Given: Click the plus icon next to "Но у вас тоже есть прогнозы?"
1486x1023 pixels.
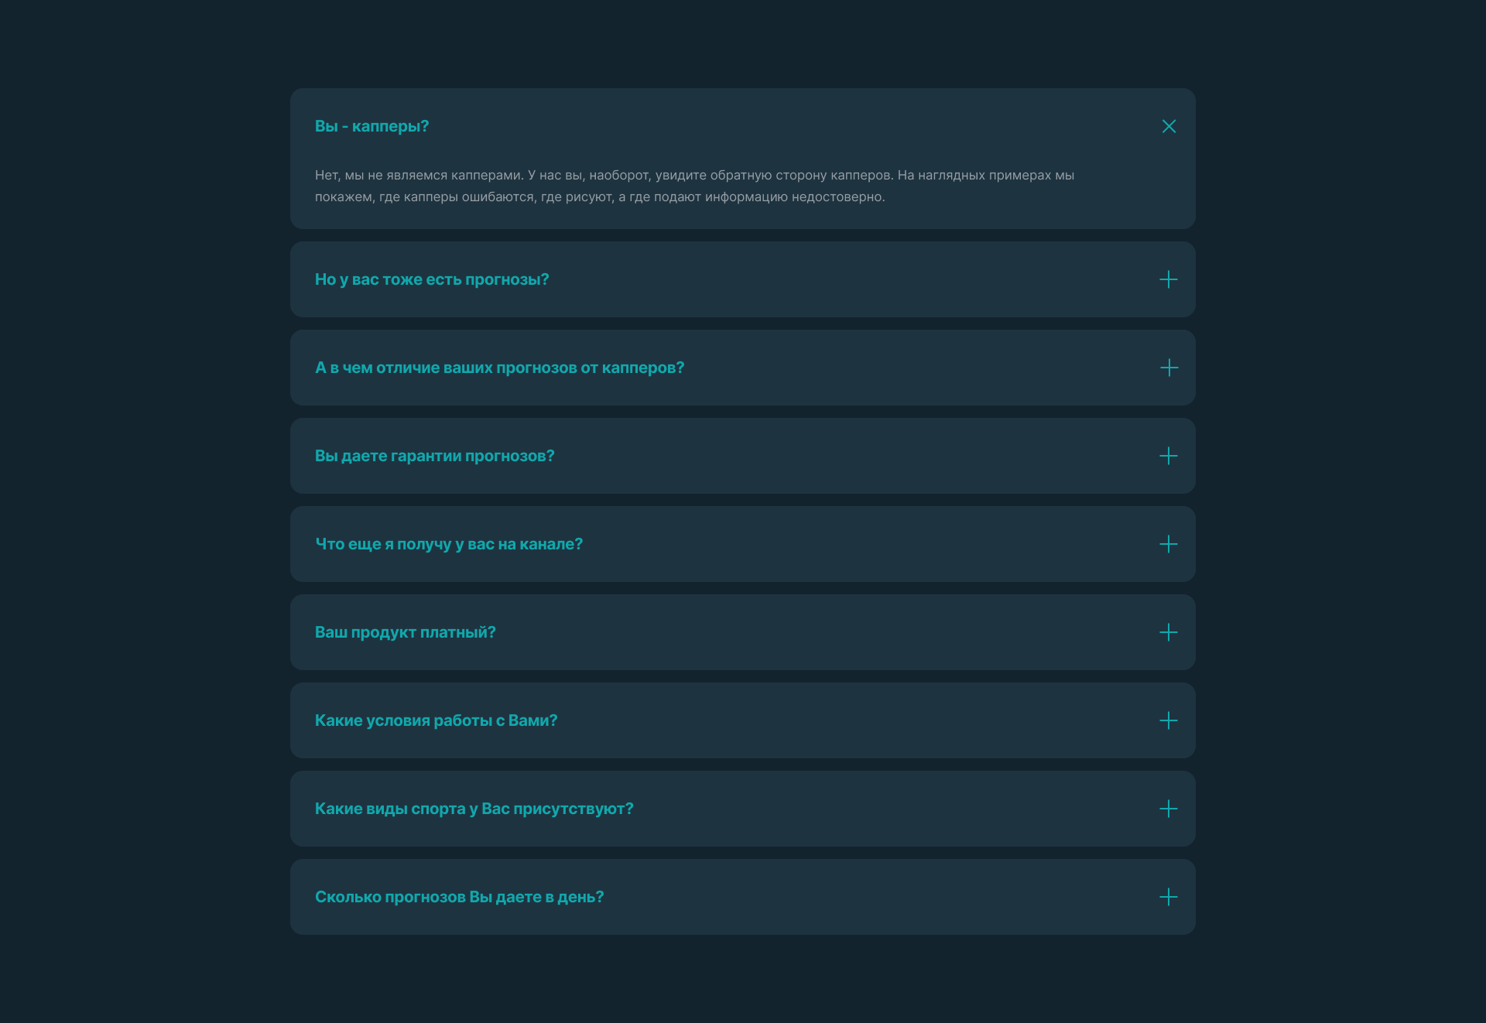Looking at the screenshot, I should click(x=1169, y=279).
